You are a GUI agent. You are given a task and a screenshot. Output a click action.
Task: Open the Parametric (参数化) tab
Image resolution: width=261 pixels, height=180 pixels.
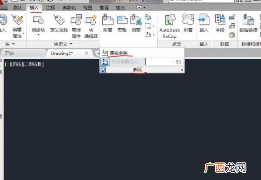69,7
